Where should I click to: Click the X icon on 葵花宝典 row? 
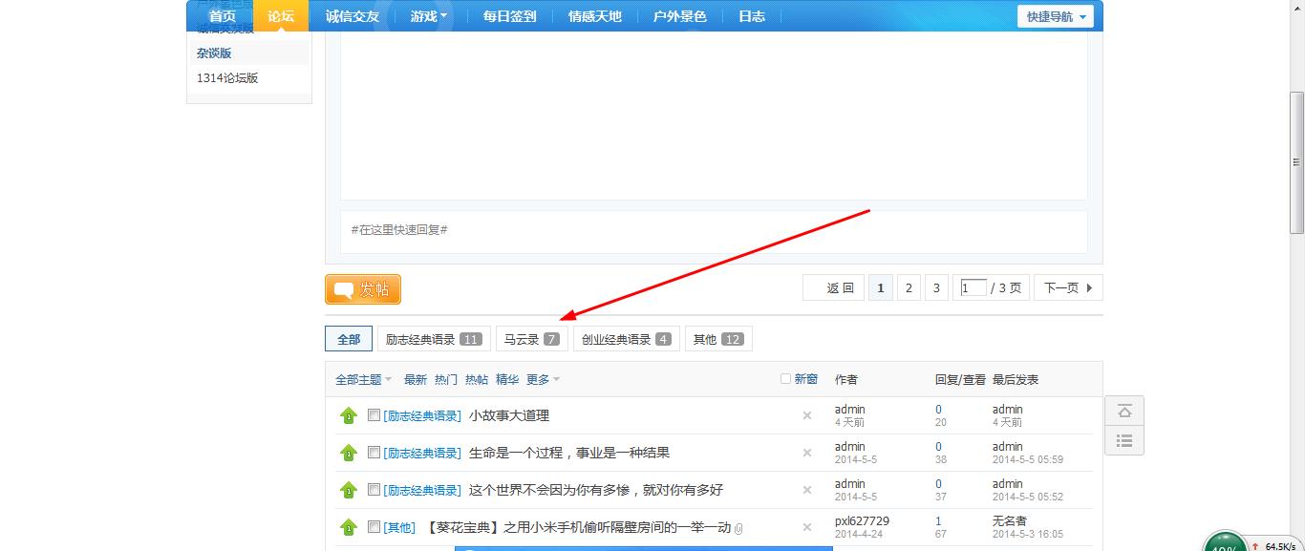pos(807,527)
